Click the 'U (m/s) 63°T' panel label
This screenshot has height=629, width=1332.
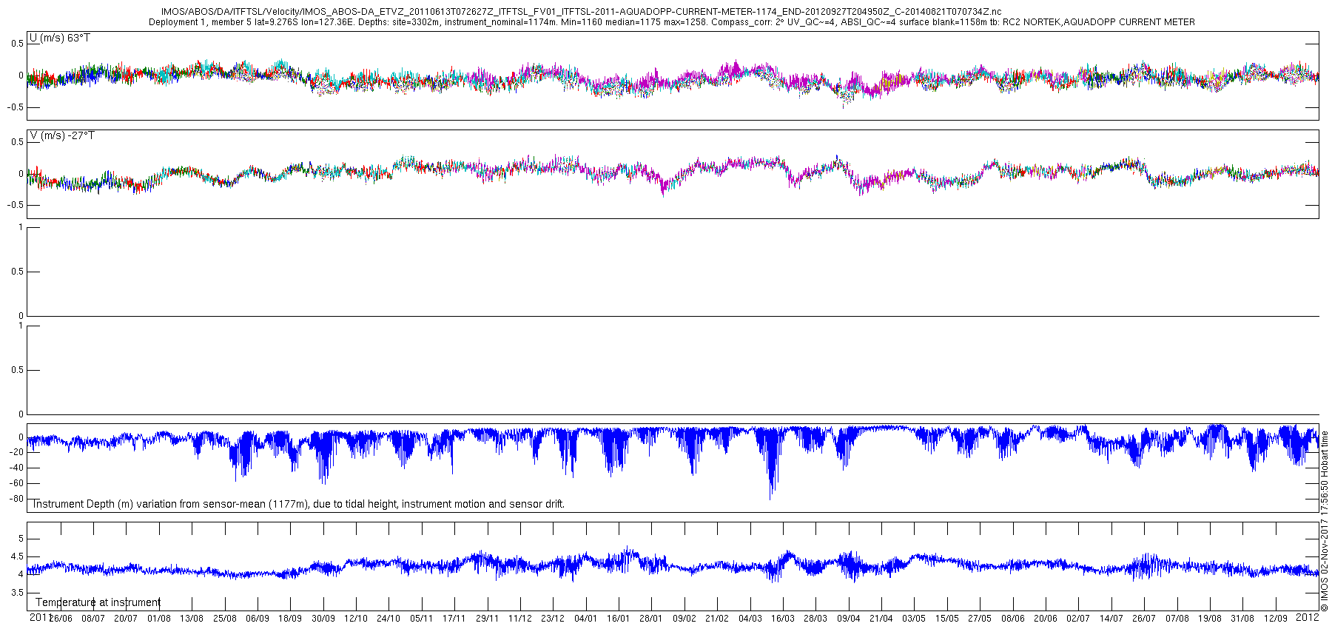click(x=60, y=38)
